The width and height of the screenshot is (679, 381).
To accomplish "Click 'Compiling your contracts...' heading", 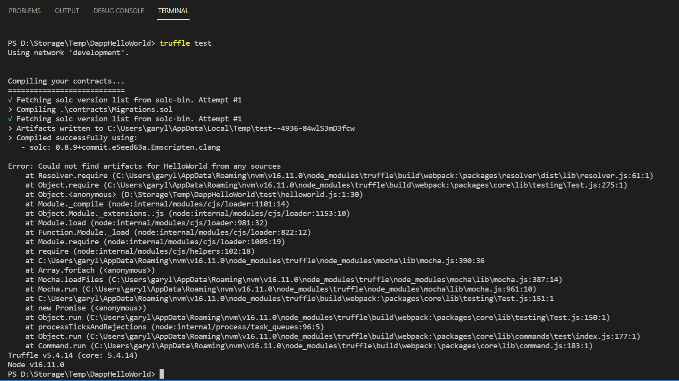I will click(66, 81).
